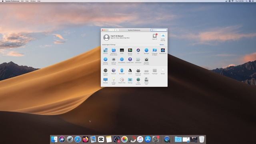Open Mission Control preferences

[x=130, y=52]
